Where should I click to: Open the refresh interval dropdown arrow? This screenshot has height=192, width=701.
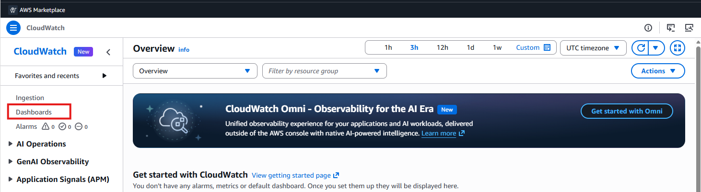pos(656,48)
